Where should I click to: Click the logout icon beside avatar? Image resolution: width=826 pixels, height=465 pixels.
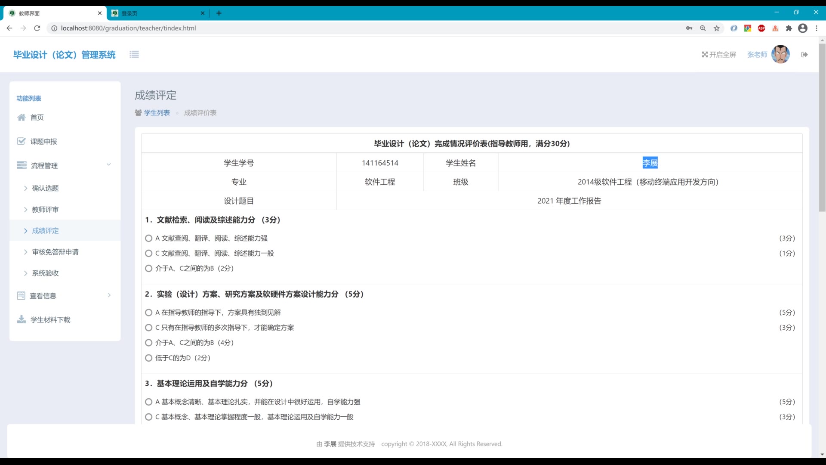point(804,55)
